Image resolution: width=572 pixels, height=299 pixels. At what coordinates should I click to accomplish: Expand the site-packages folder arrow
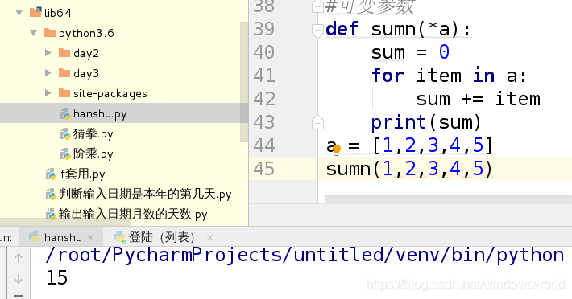[x=48, y=93]
